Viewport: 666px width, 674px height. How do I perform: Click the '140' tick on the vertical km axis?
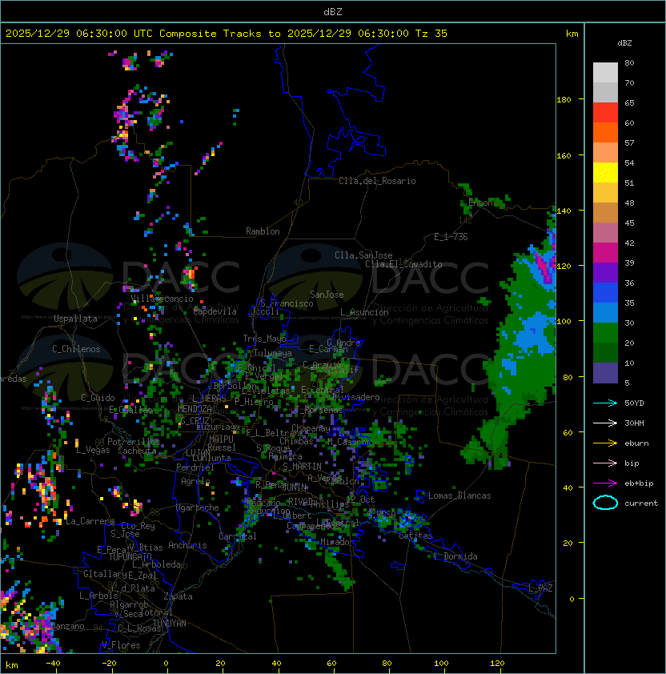(564, 211)
